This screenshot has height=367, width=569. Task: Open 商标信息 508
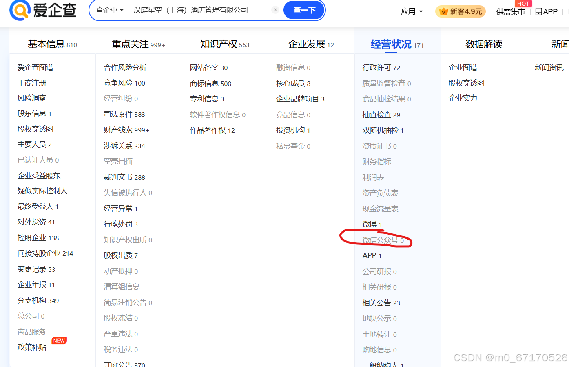tap(210, 84)
